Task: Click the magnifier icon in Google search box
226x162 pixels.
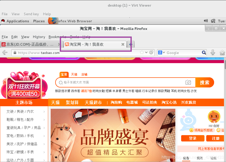Action: pyautogui.click(x=204, y=52)
